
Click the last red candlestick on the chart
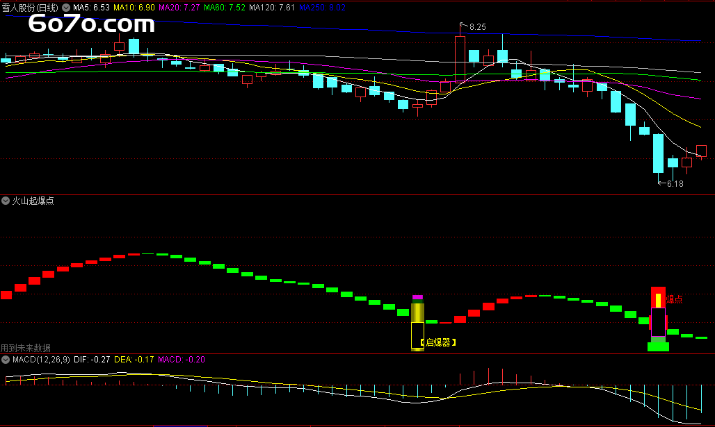(701, 151)
